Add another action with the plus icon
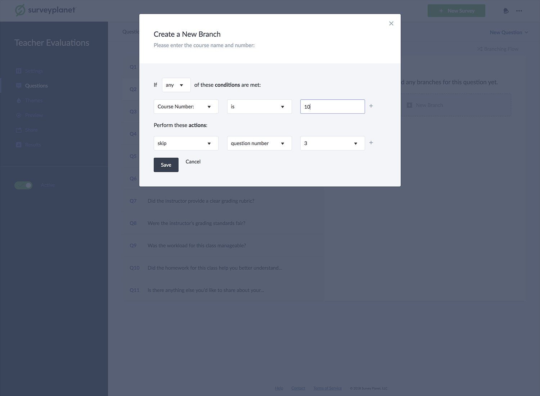540x396 pixels. pos(371,143)
